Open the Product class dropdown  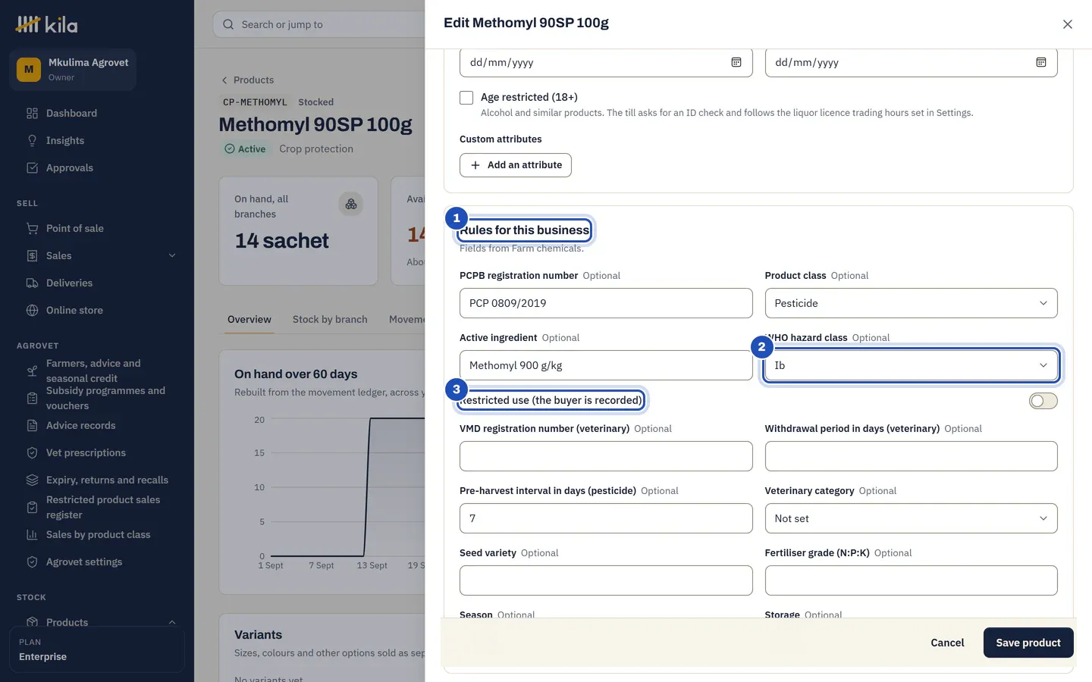point(911,303)
